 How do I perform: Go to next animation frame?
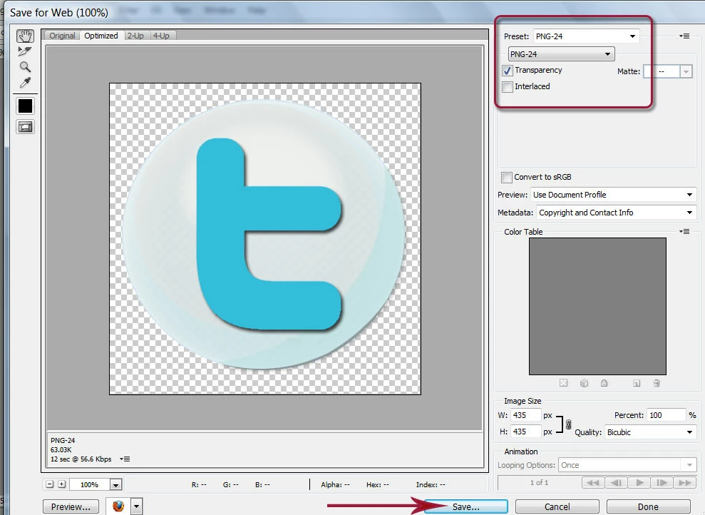pyautogui.click(x=662, y=483)
